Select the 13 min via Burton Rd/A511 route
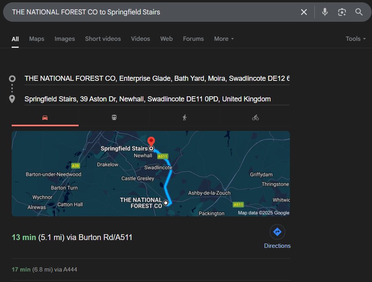 [x=72, y=237]
